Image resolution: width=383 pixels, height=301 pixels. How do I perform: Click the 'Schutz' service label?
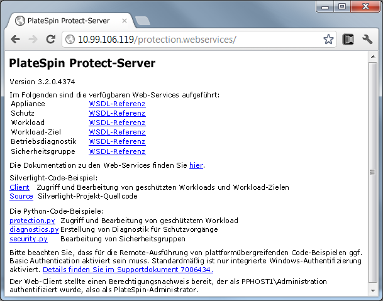pyautogui.click(x=23, y=113)
